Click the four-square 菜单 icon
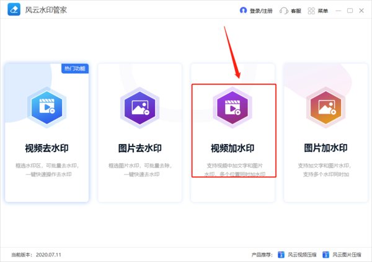The height and width of the screenshot is (262, 372). 311,11
